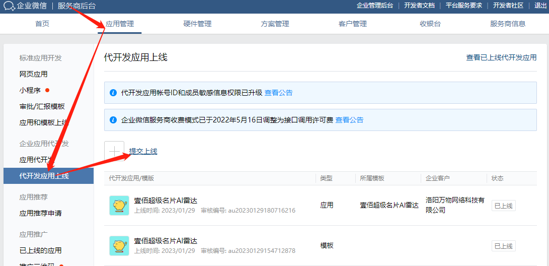Image resolution: width=549 pixels, height=266 pixels.
Task: Open the pig icon of the 模板 row
Action: 119,245
